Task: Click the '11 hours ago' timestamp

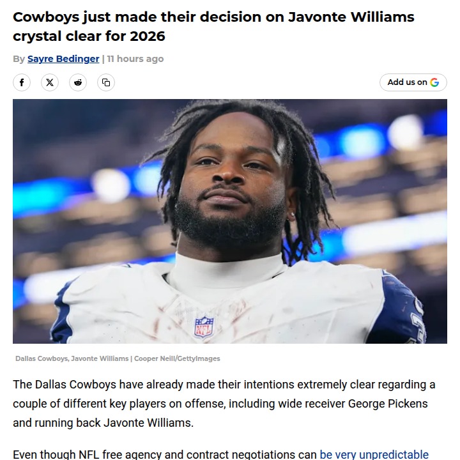Action: (x=135, y=59)
